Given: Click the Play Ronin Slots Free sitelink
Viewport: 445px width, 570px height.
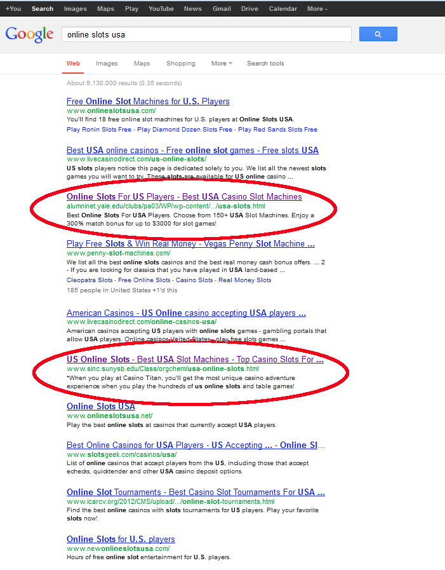Looking at the screenshot, I should point(99,130).
